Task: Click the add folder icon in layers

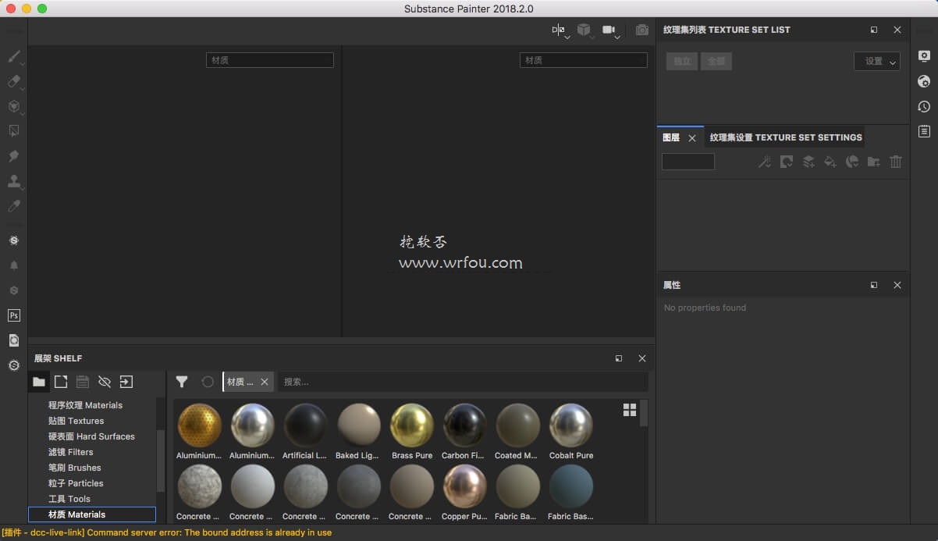Action: pyautogui.click(x=874, y=162)
